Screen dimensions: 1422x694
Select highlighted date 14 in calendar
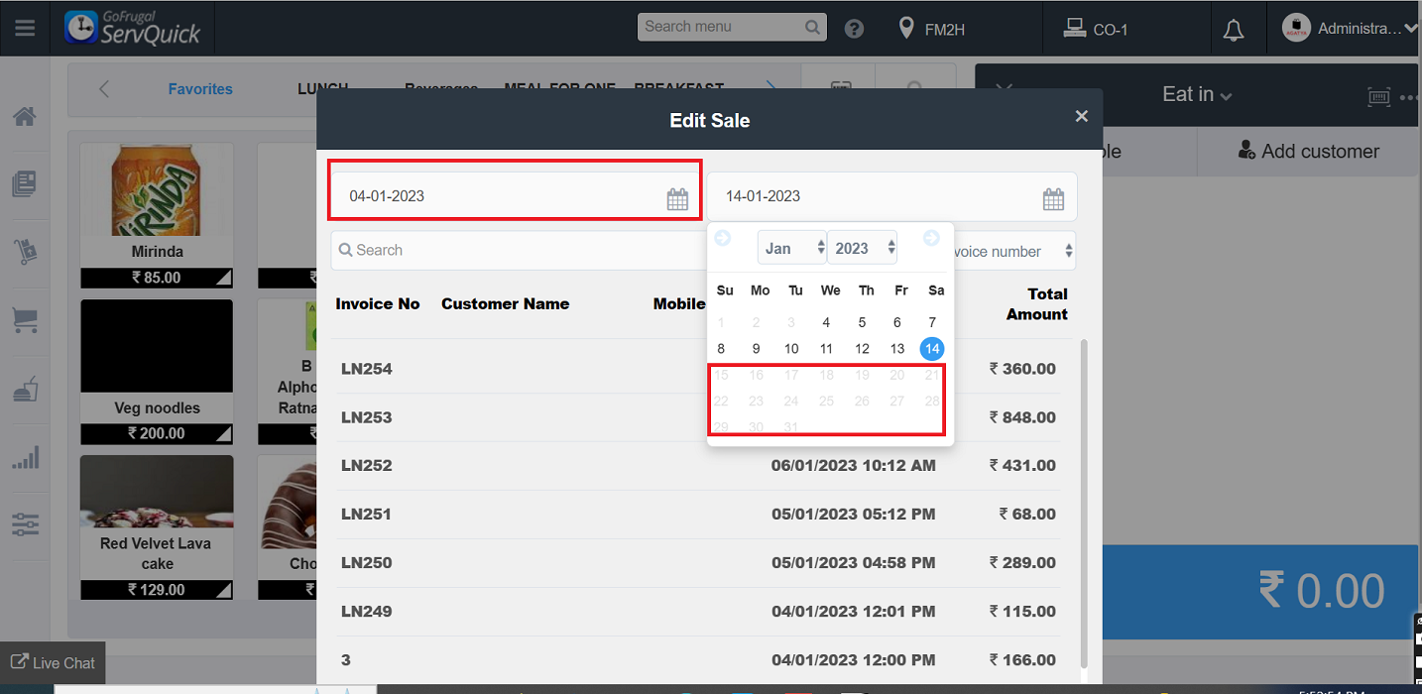[x=932, y=349]
